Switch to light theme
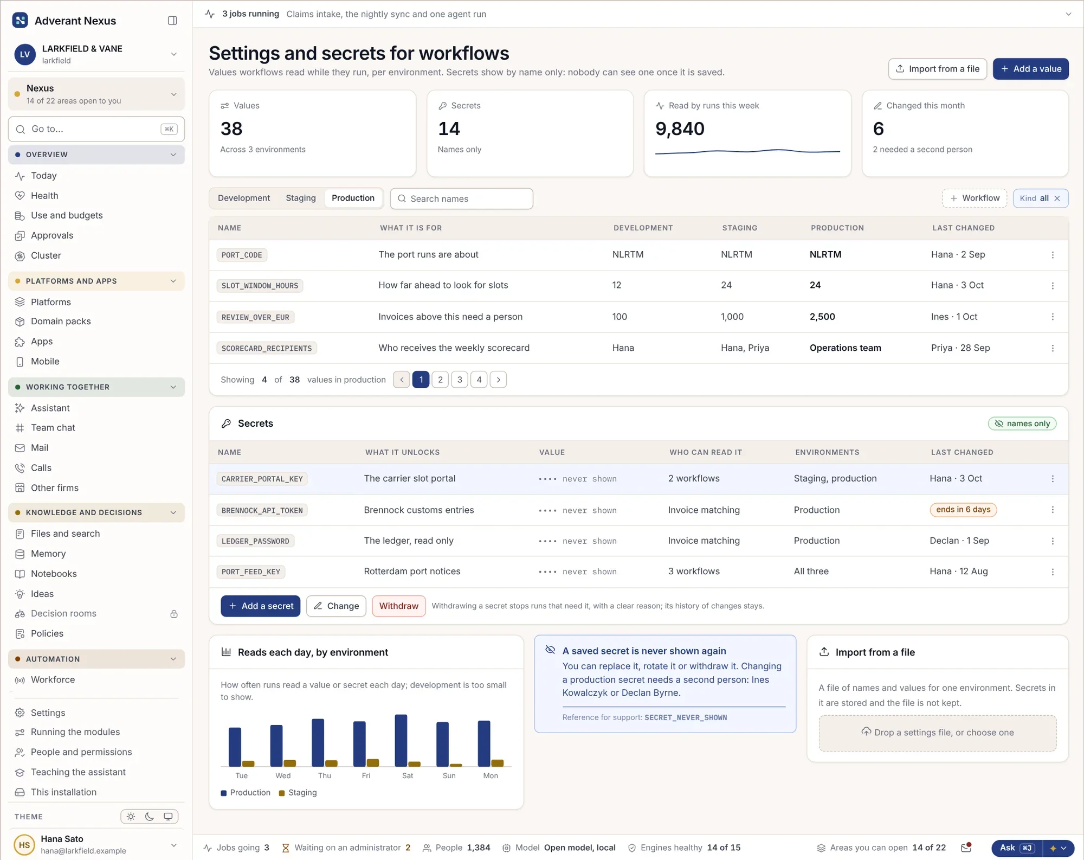Image resolution: width=1084 pixels, height=860 pixels. [131, 817]
